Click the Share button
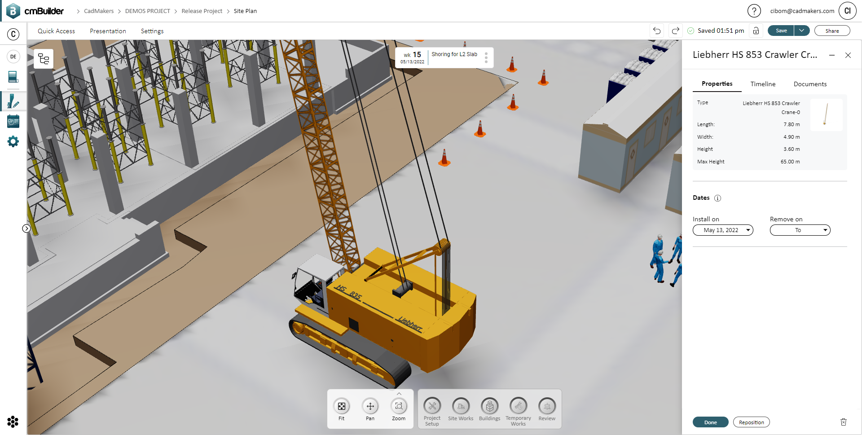The width and height of the screenshot is (862, 435). click(832, 31)
